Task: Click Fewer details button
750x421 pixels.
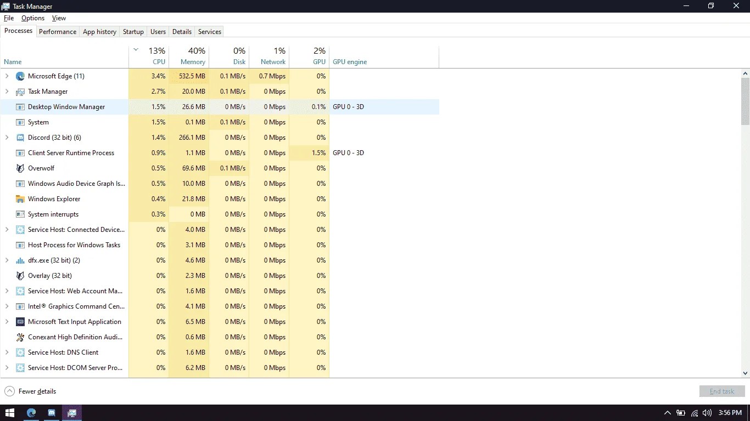Action: [30, 391]
